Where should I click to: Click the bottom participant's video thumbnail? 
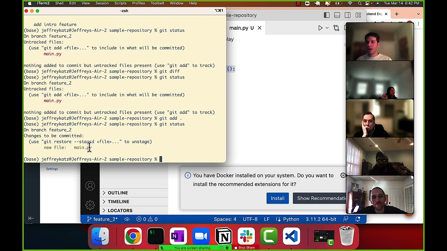380,195
